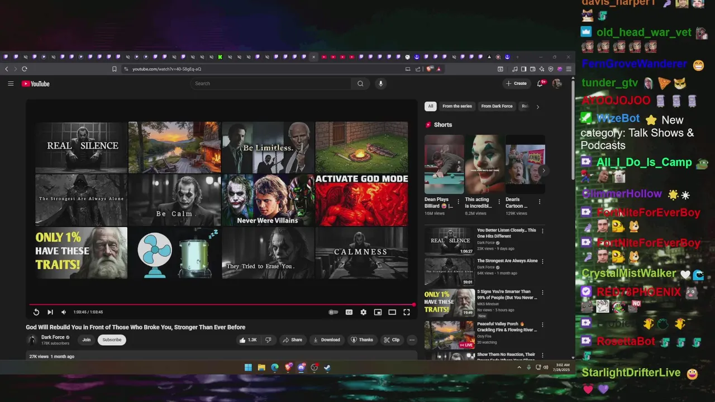The width and height of the screenshot is (715, 402).
Task: Open the browser main menu
Action: point(569,69)
